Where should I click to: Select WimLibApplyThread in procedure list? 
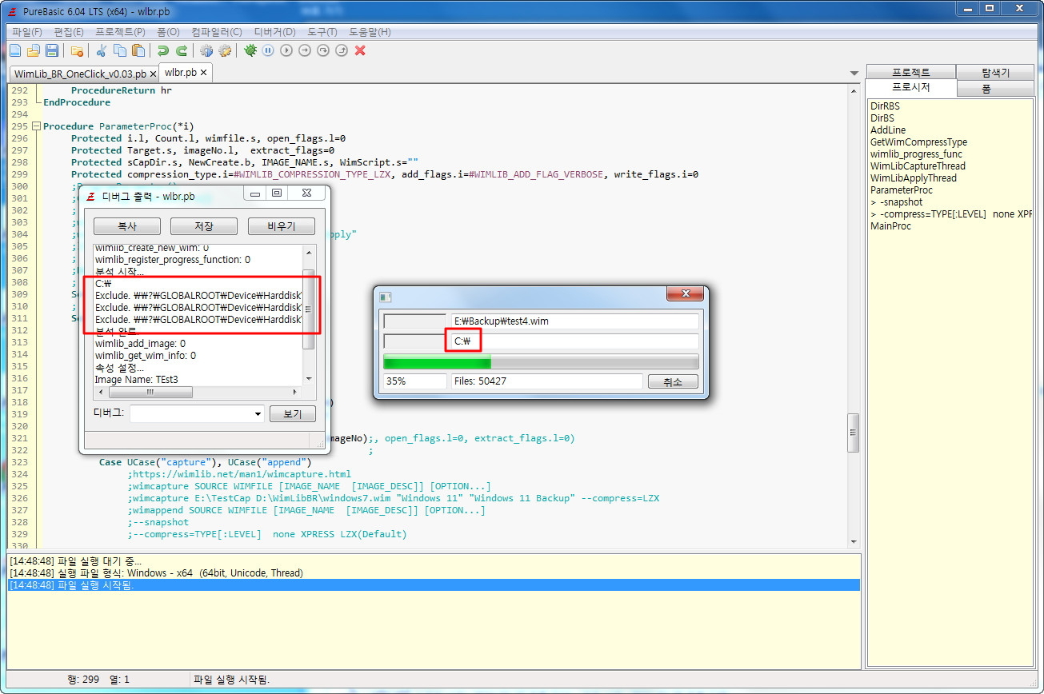914,177
